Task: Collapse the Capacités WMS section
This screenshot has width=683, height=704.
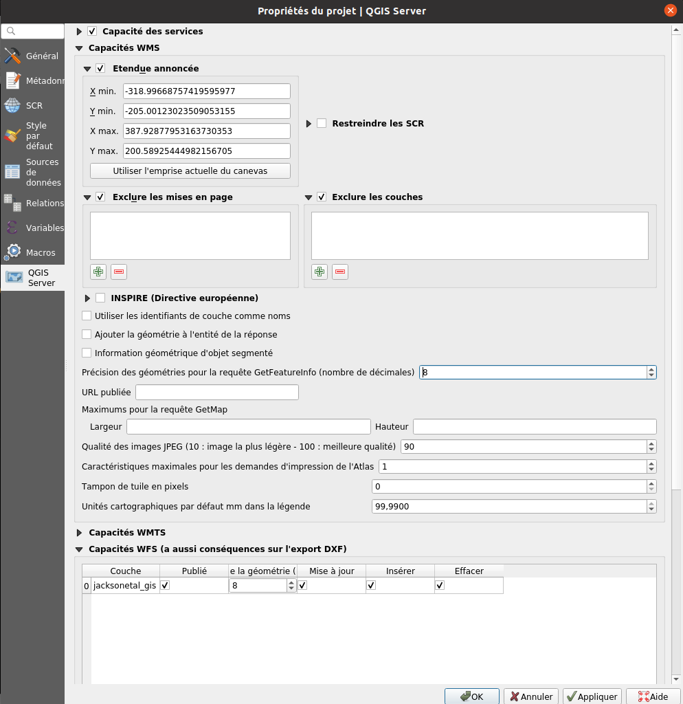Action: coord(78,48)
